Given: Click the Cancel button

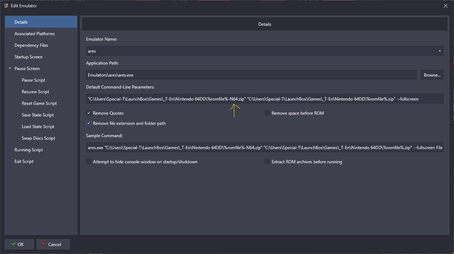Looking at the screenshot, I should tap(53, 244).
